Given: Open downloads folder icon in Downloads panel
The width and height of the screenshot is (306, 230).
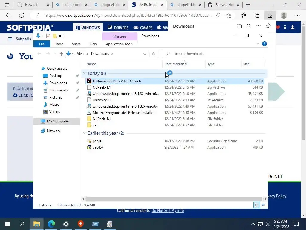Looking at the screenshot, I should (x=239, y=26).
